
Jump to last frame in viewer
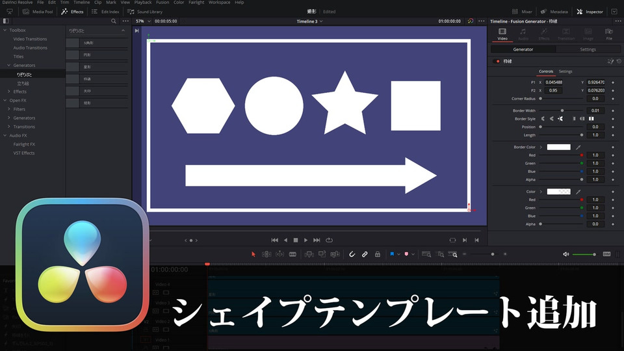coord(317,240)
